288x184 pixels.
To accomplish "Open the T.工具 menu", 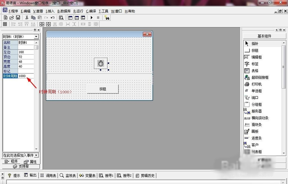I will click(x=103, y=11).
